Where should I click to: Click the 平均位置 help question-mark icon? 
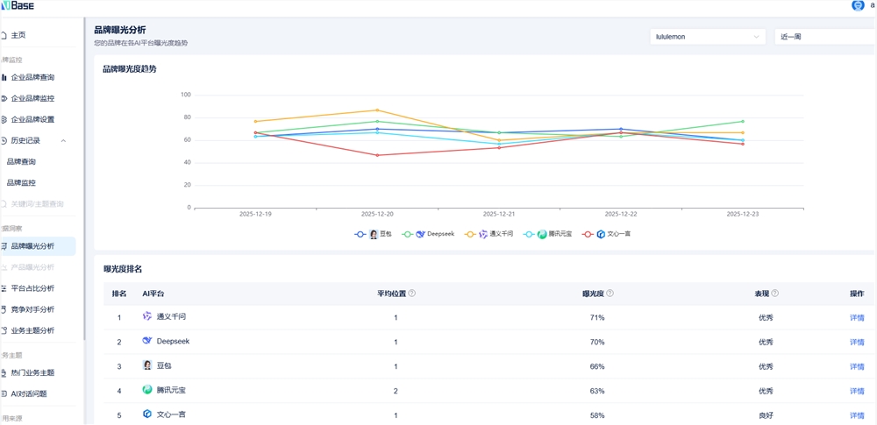(412, 294)
